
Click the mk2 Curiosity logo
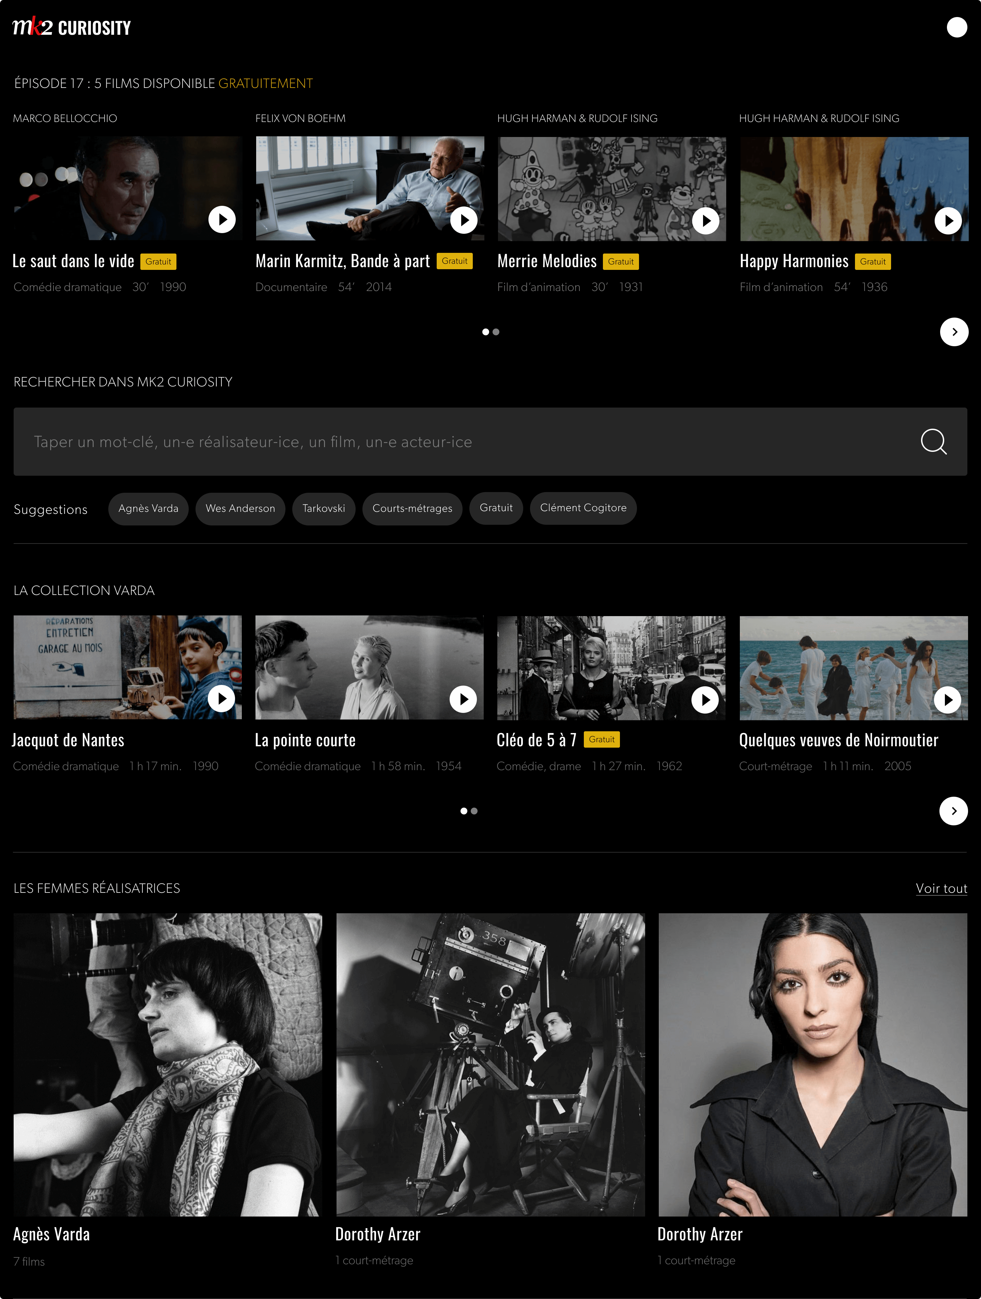(x=72, y=27)
